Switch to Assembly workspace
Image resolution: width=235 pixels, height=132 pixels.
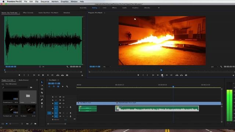point(83,8)
